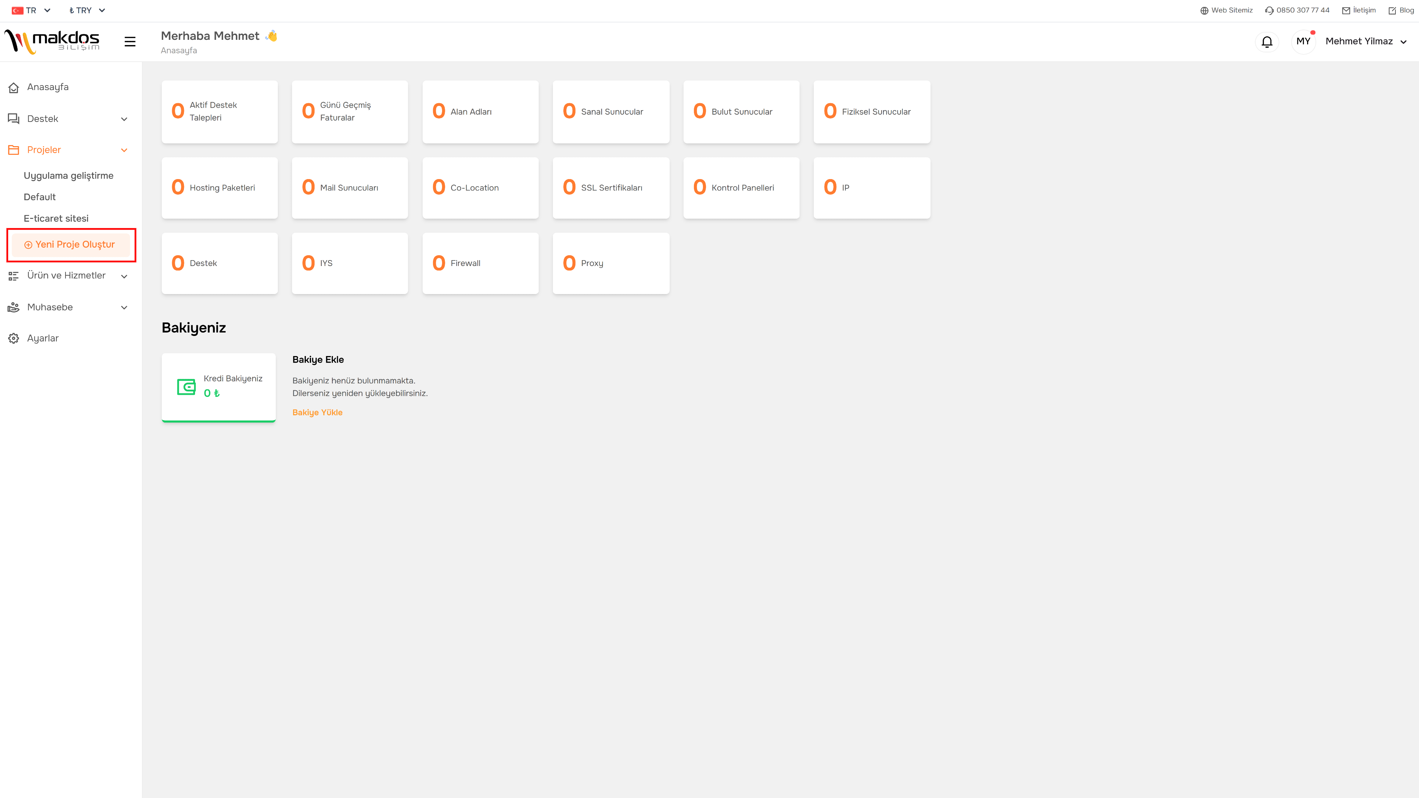Expand the Mehmet Yilmaz account menu

coord(1366,41)
